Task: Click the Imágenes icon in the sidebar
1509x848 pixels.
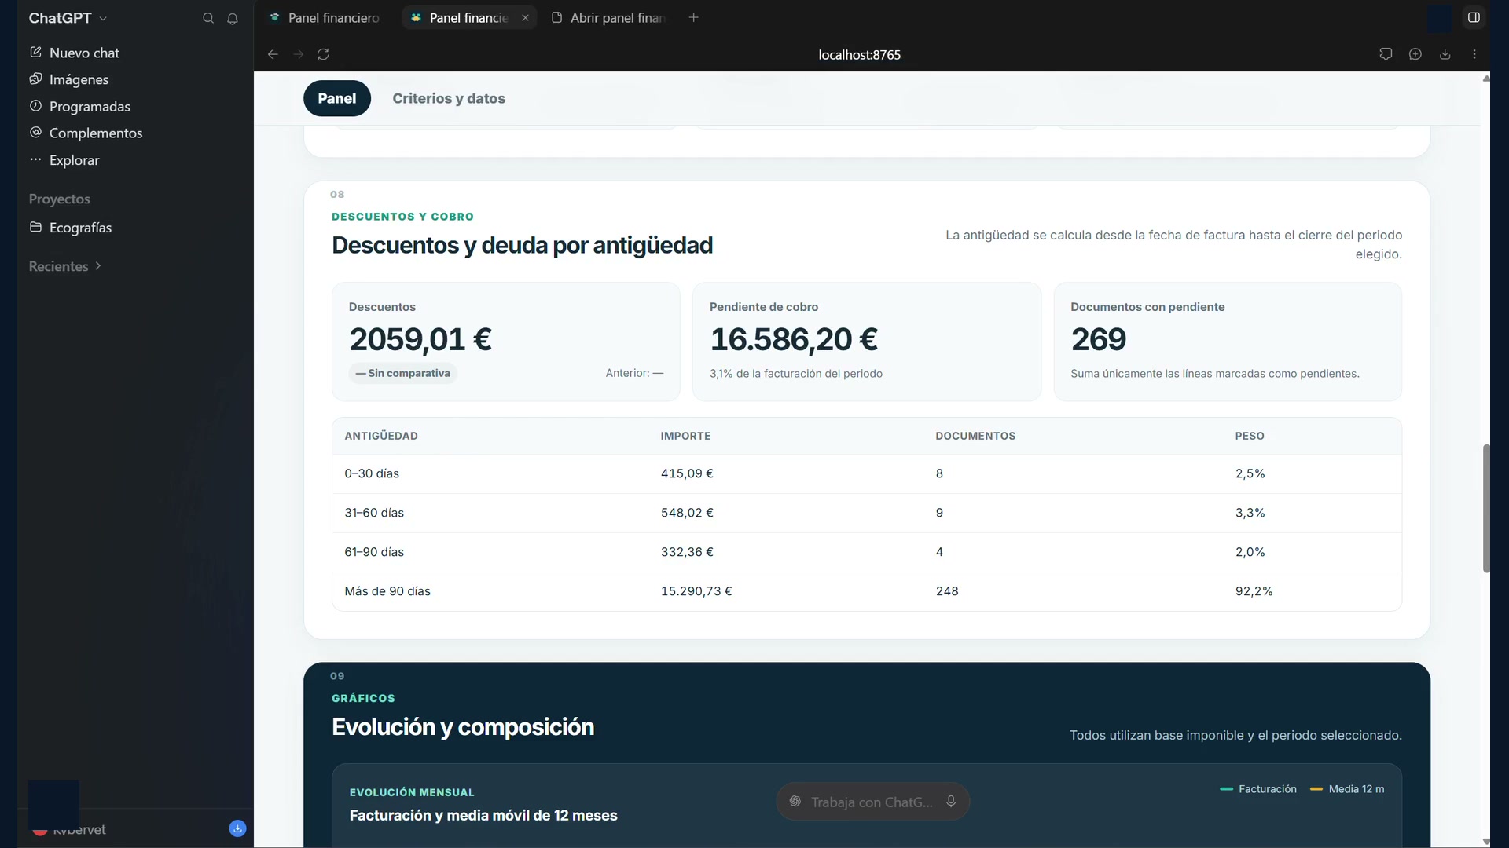Action: click(x=35, y=79)
